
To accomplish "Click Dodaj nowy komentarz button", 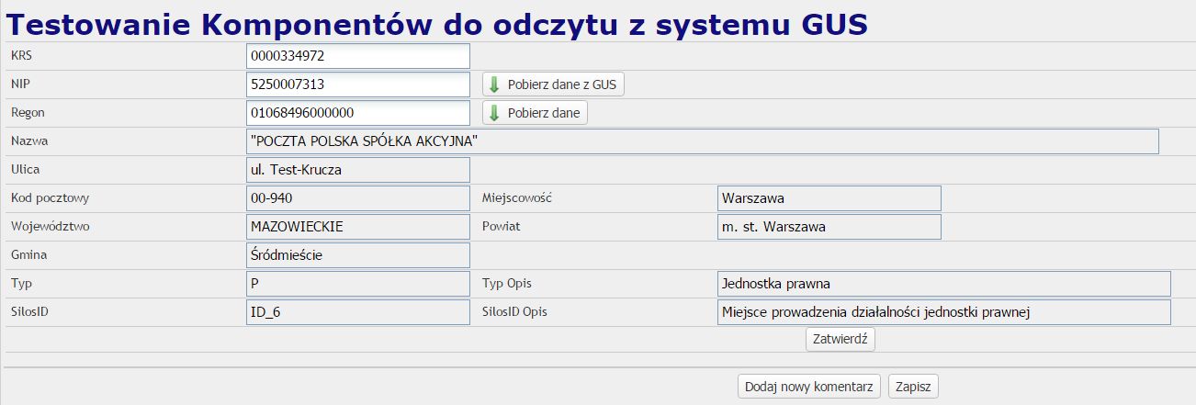I will [x=809, y=387].
